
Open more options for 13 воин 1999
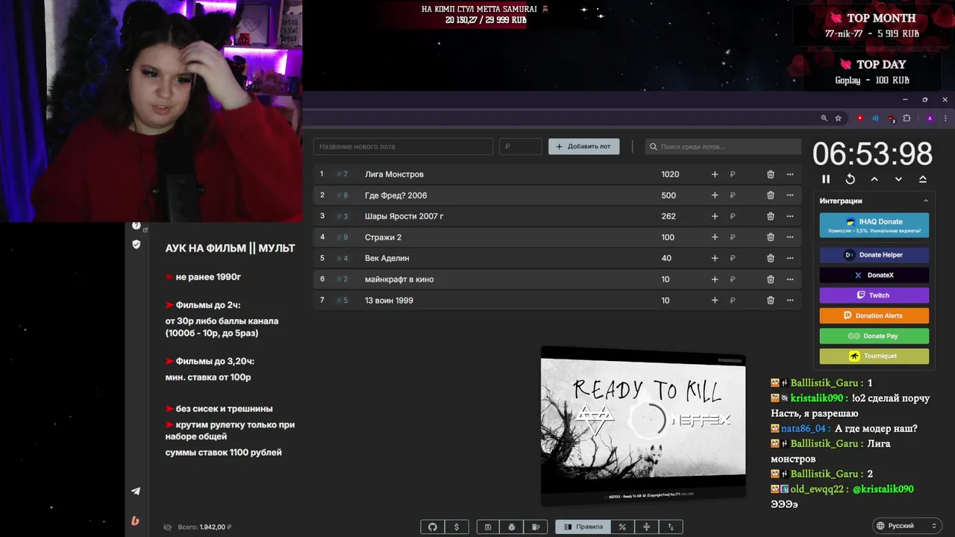click(x=790, y=300)
